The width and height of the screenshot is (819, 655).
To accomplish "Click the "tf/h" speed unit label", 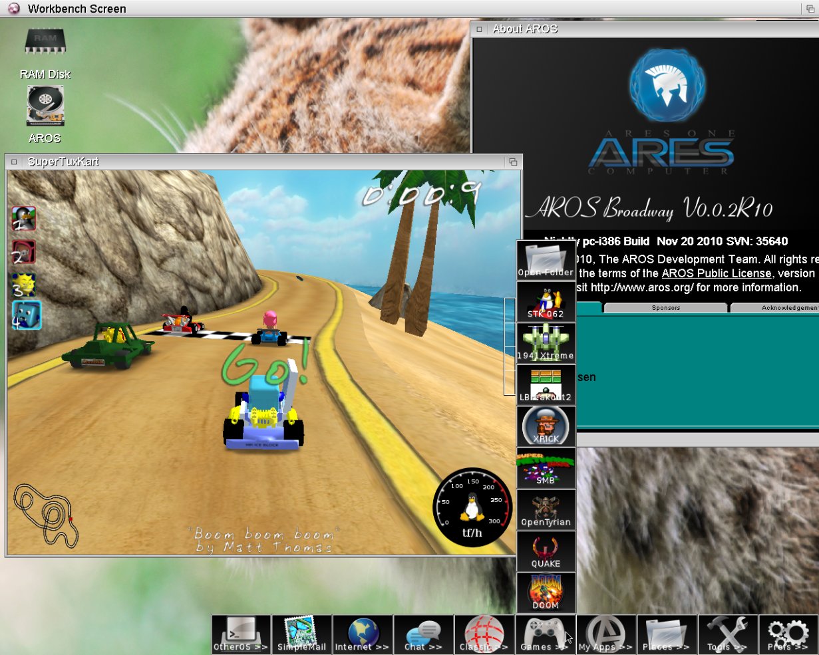I will [x=472, y=533].
